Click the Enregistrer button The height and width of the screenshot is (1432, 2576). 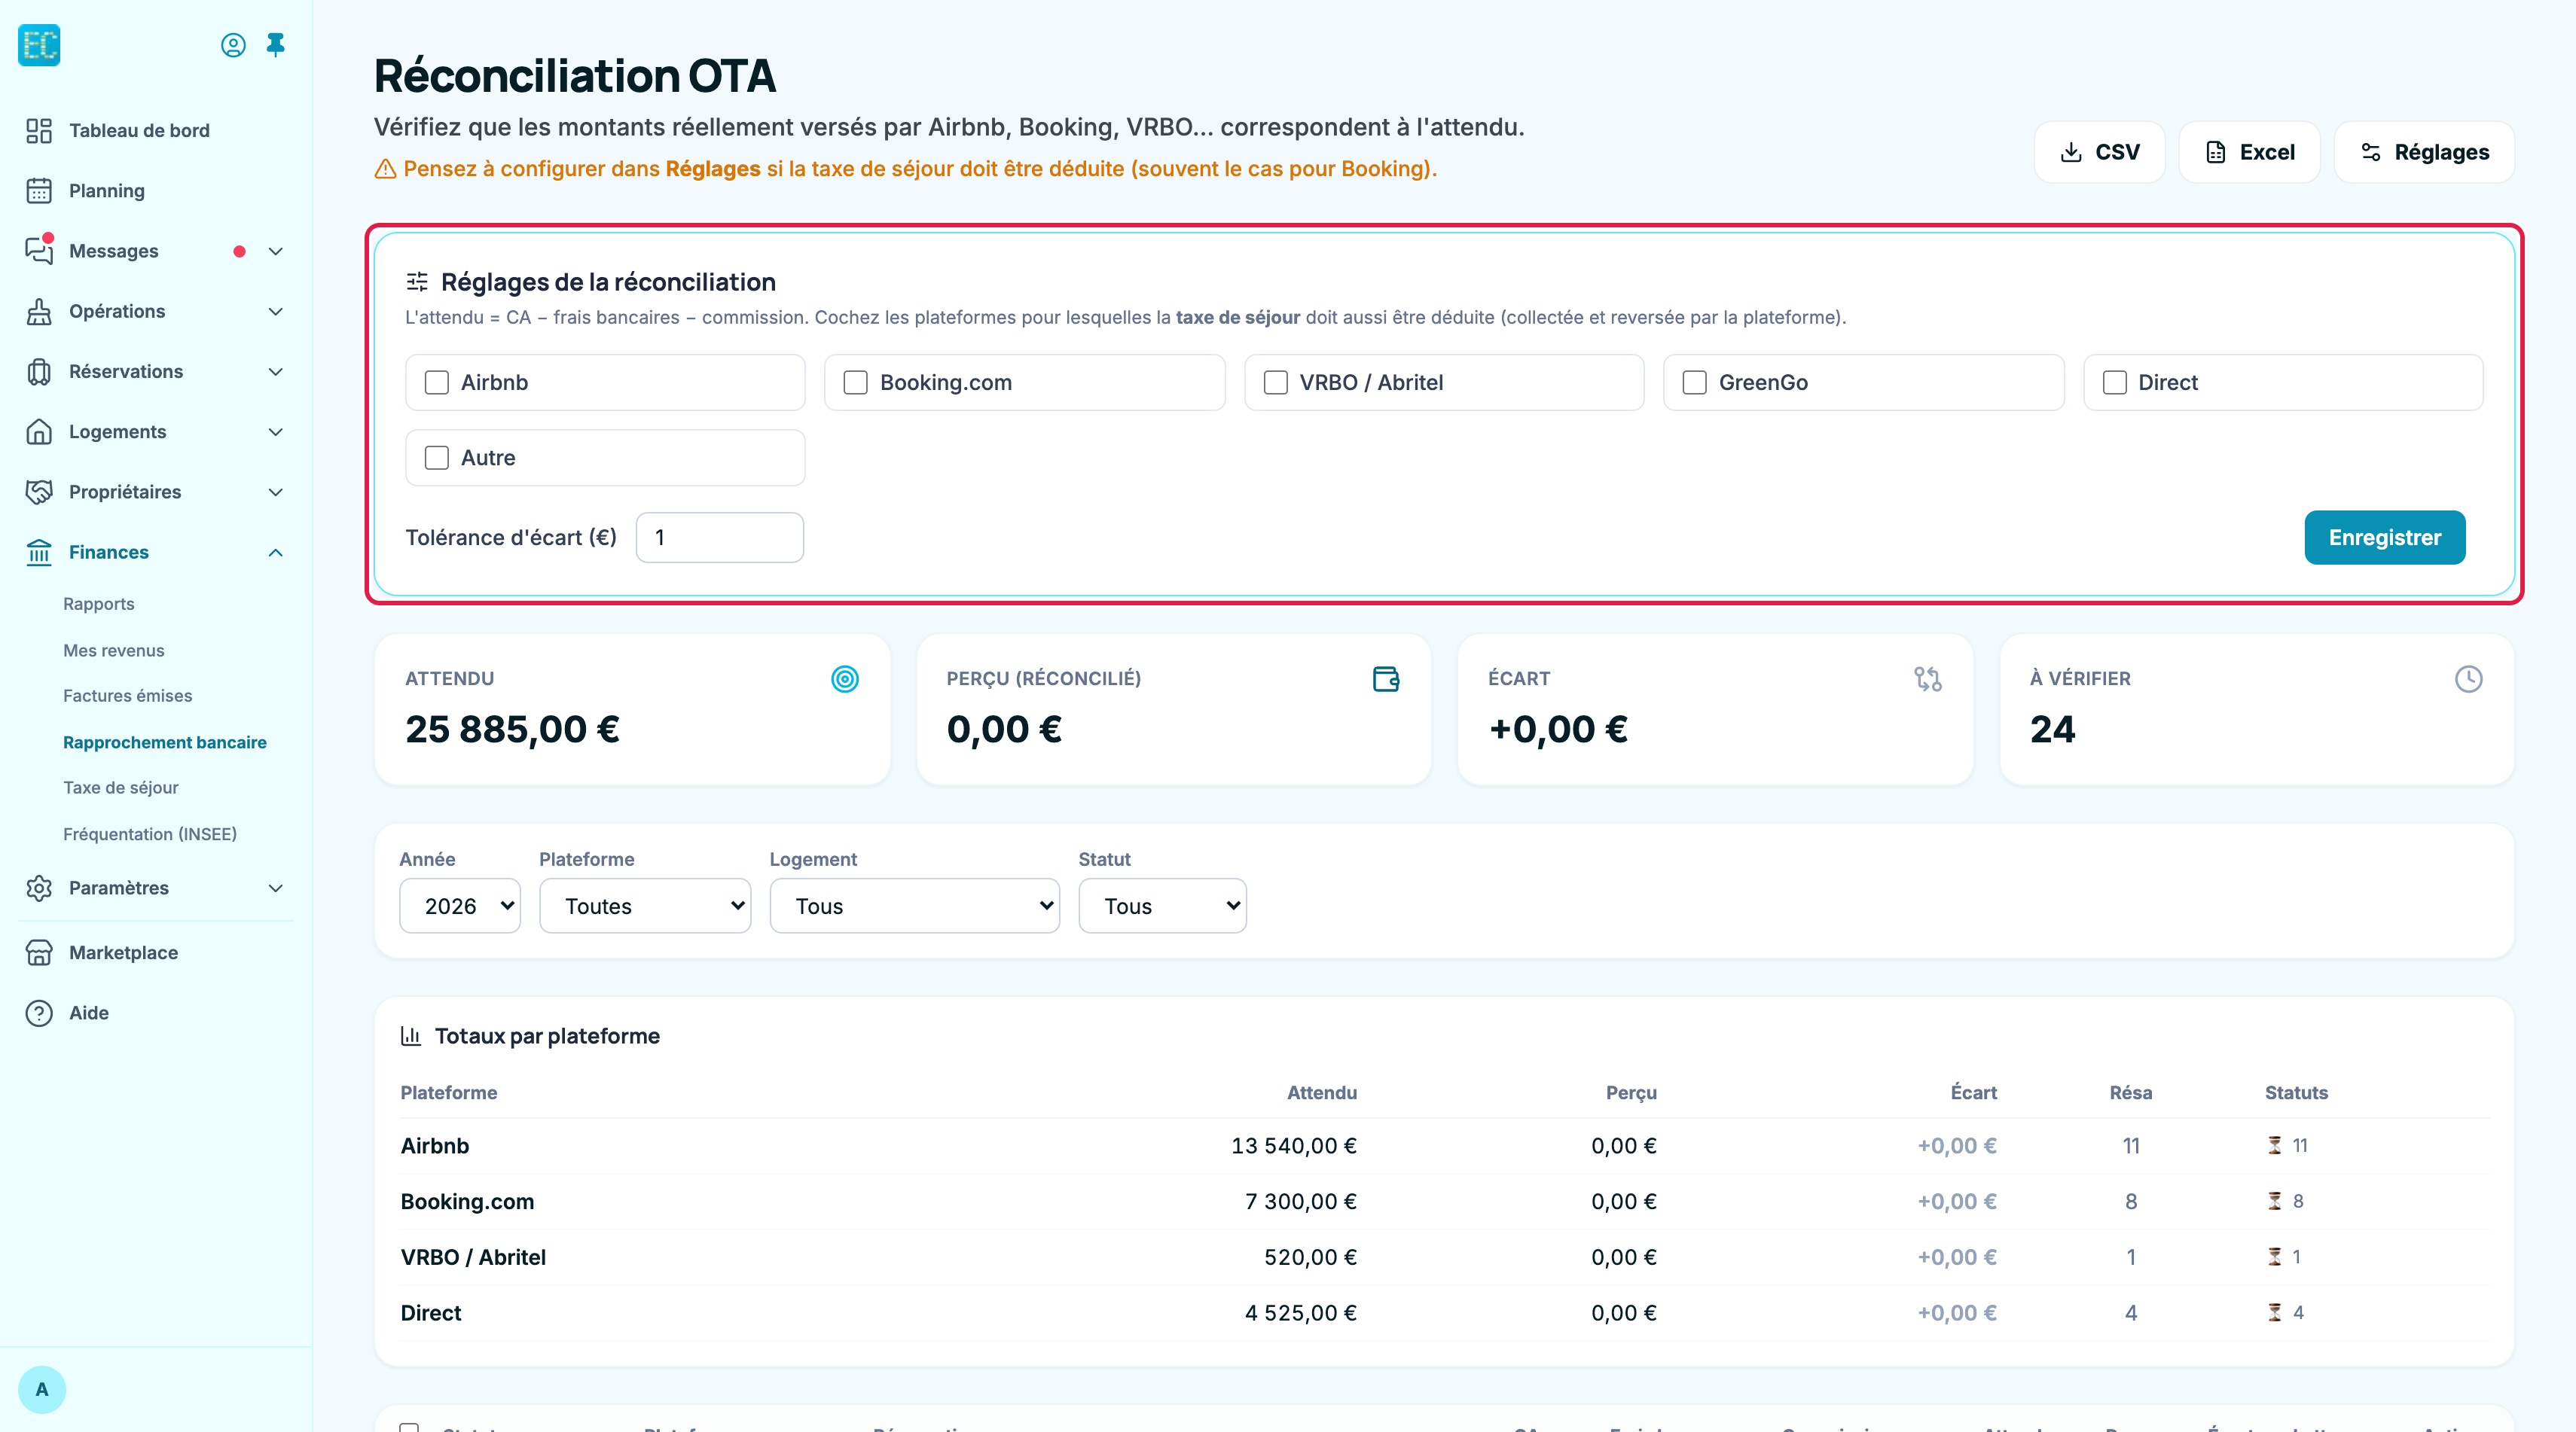[x=2385, y=538]
